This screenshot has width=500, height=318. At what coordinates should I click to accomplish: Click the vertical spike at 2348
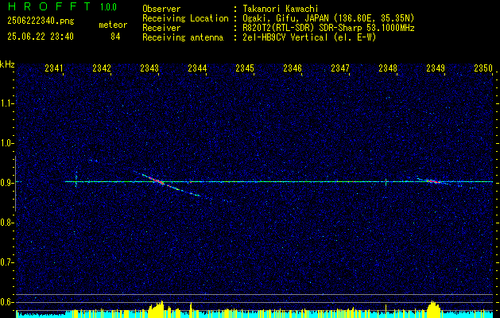click(x=386, y=182)
